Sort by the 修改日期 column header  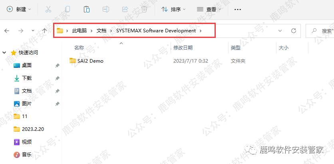183,47
